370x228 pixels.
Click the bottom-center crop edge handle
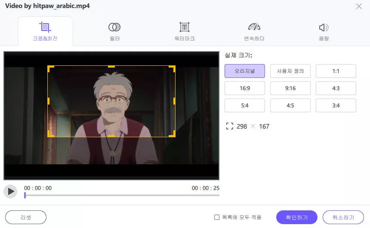[x=111, y=136]
